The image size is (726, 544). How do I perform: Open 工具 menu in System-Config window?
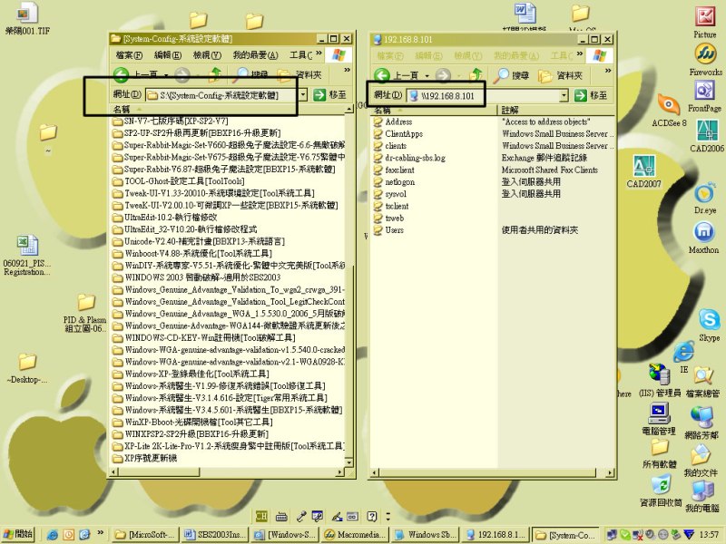click(301, 55)
